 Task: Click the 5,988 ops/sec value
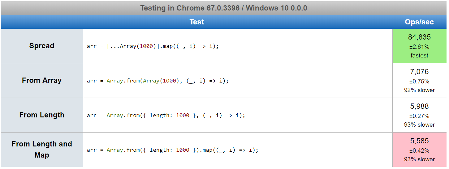pyautogui.click(x=419, y=106)
